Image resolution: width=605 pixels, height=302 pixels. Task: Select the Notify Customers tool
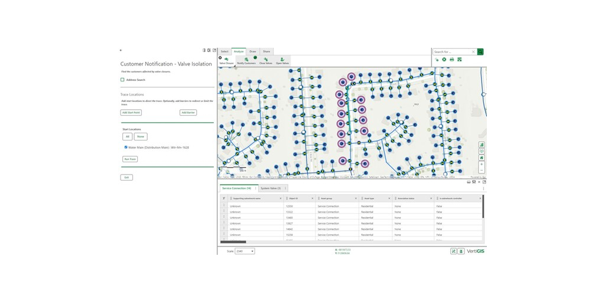[x=246, y=61]
